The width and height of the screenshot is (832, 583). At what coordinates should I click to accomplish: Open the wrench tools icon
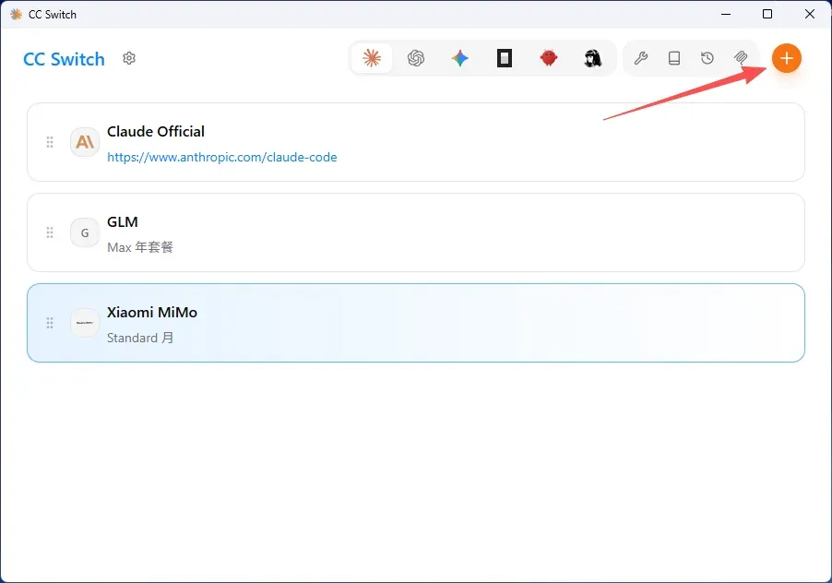click(x=640, y=58)
